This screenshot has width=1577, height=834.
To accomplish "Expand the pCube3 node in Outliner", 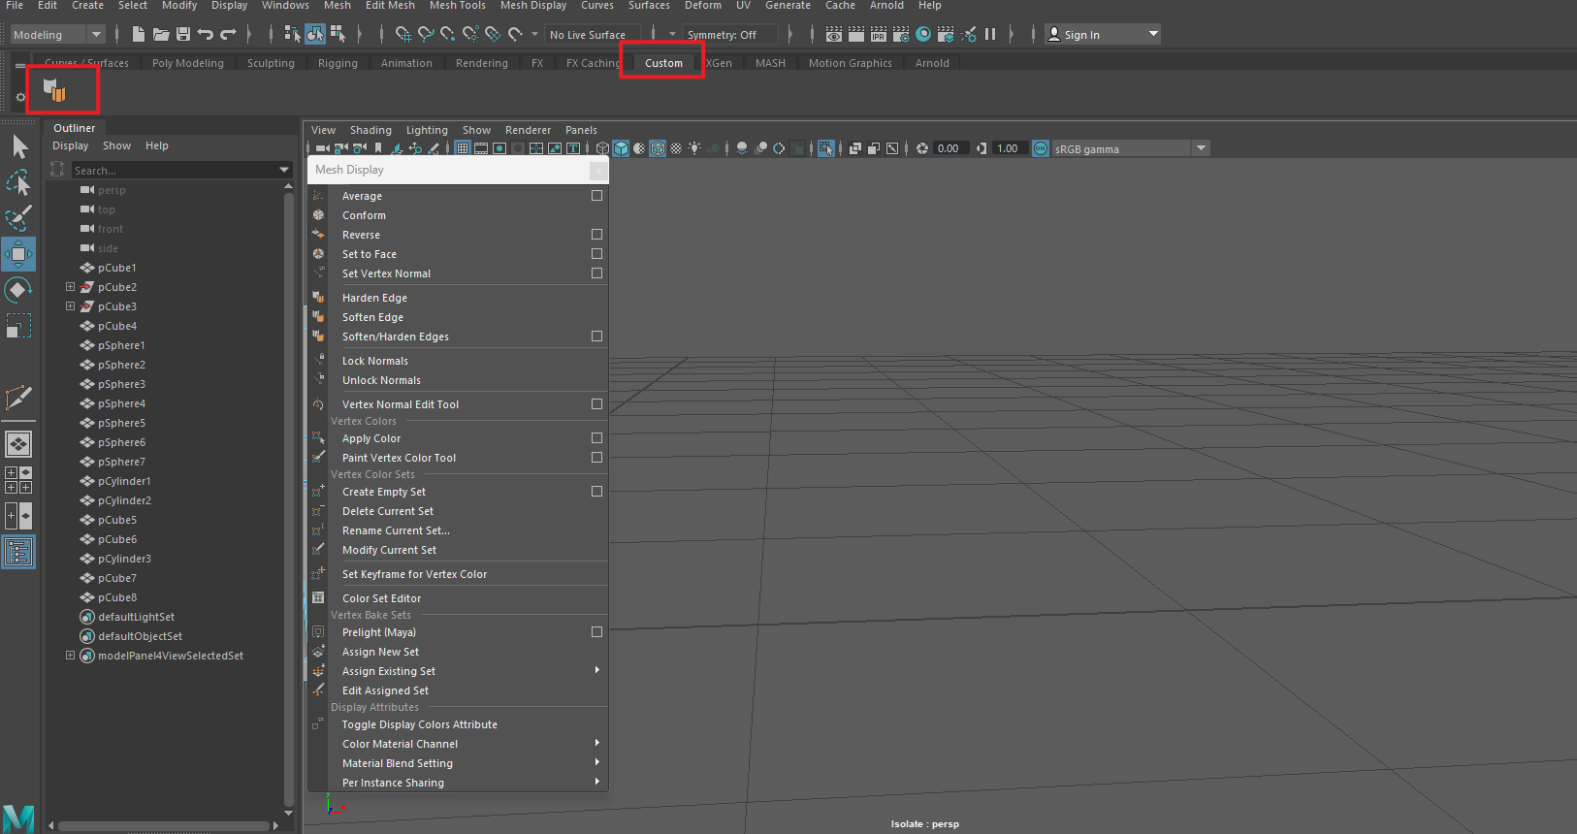I will coord(70,306).
